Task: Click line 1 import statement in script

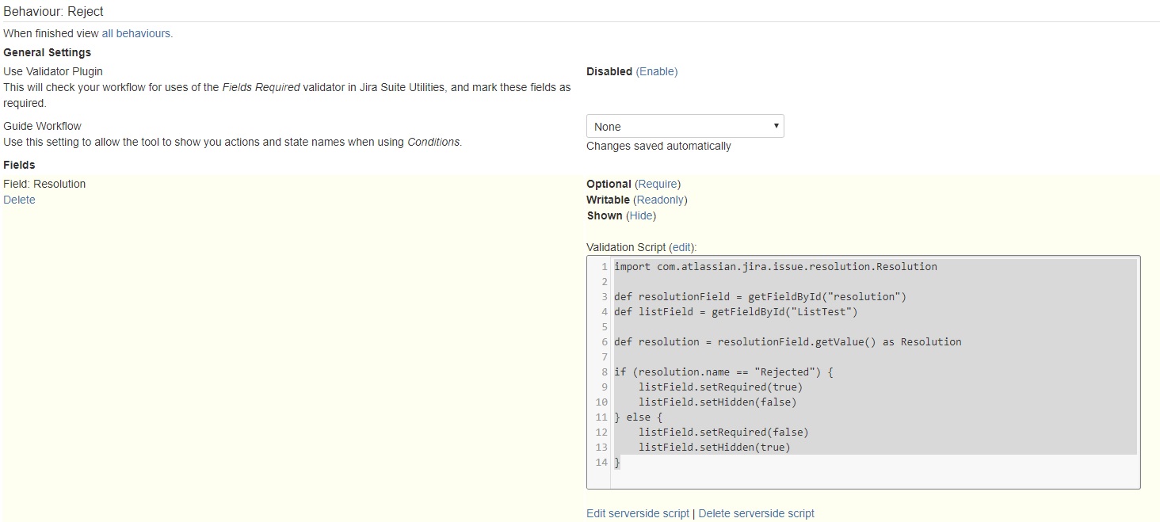Action: pos(776,267)
